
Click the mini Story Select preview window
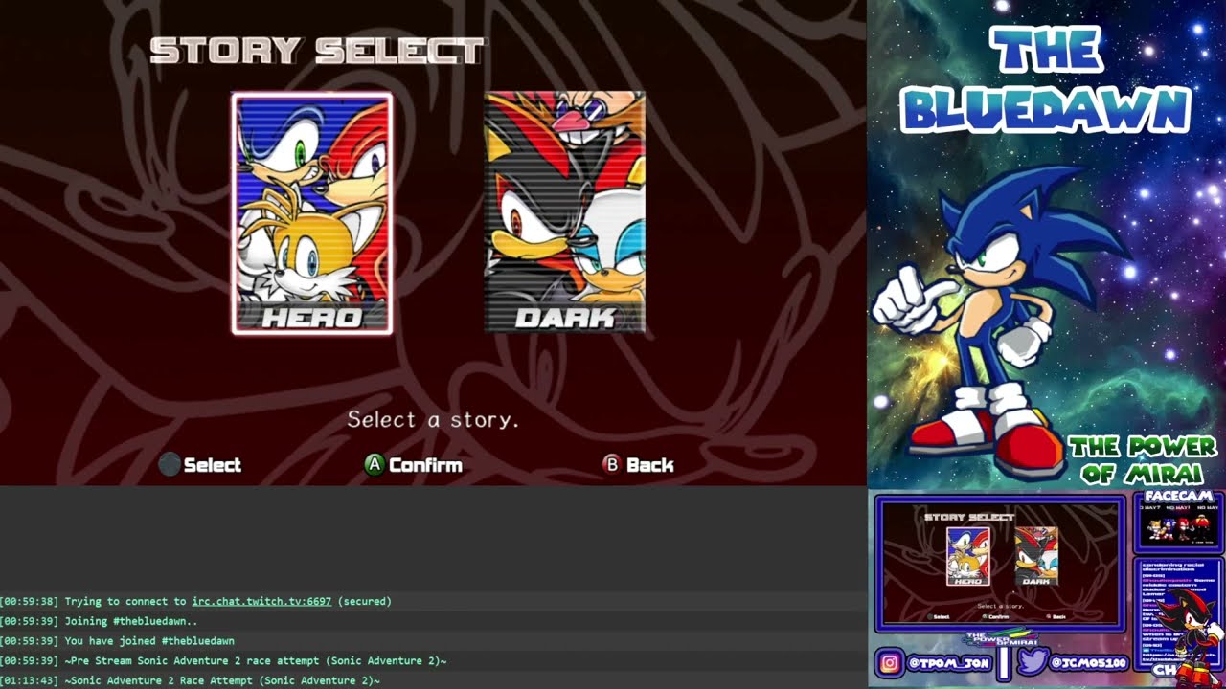[x=1000, y=564]
